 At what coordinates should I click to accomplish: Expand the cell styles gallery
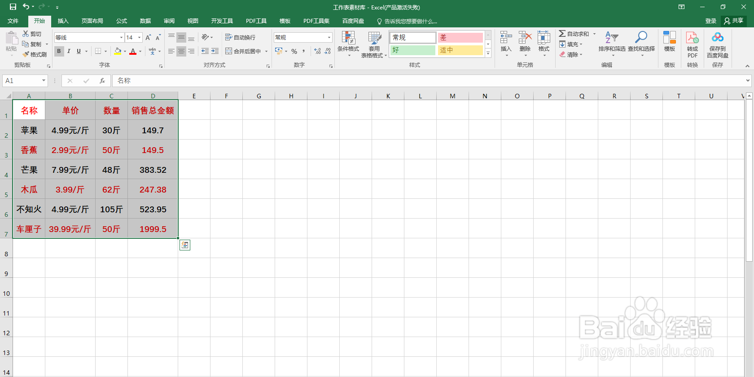[x=488, y=53]
